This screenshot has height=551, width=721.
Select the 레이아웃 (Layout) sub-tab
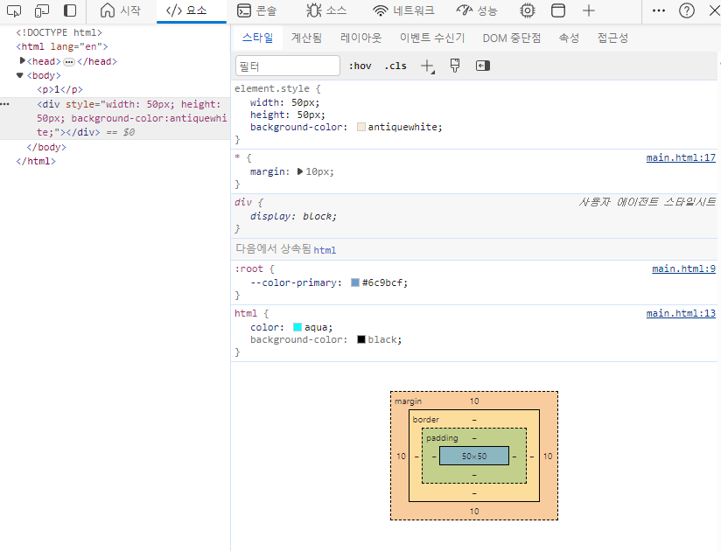[361, 38]
